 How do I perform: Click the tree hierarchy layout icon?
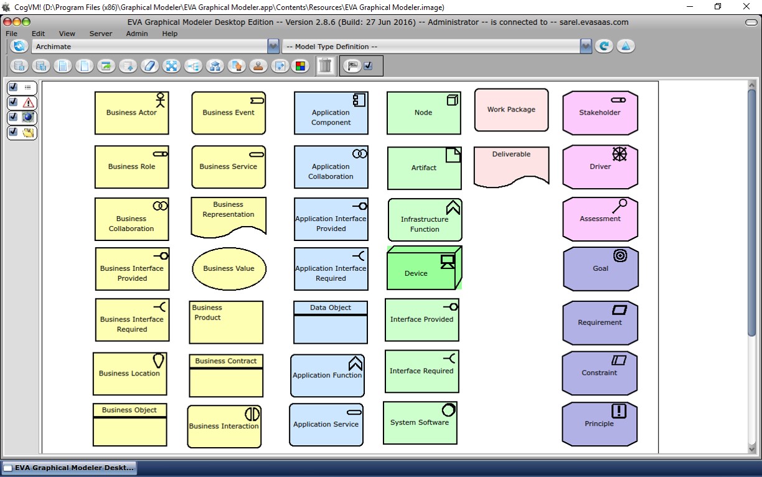coord(194,65)
